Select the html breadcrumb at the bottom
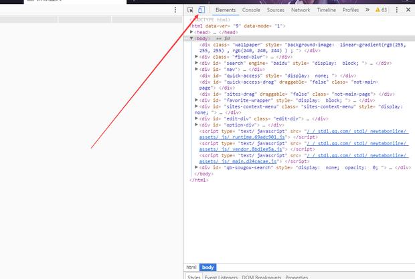This screenshot has height=279, width=415. (191, 267)
